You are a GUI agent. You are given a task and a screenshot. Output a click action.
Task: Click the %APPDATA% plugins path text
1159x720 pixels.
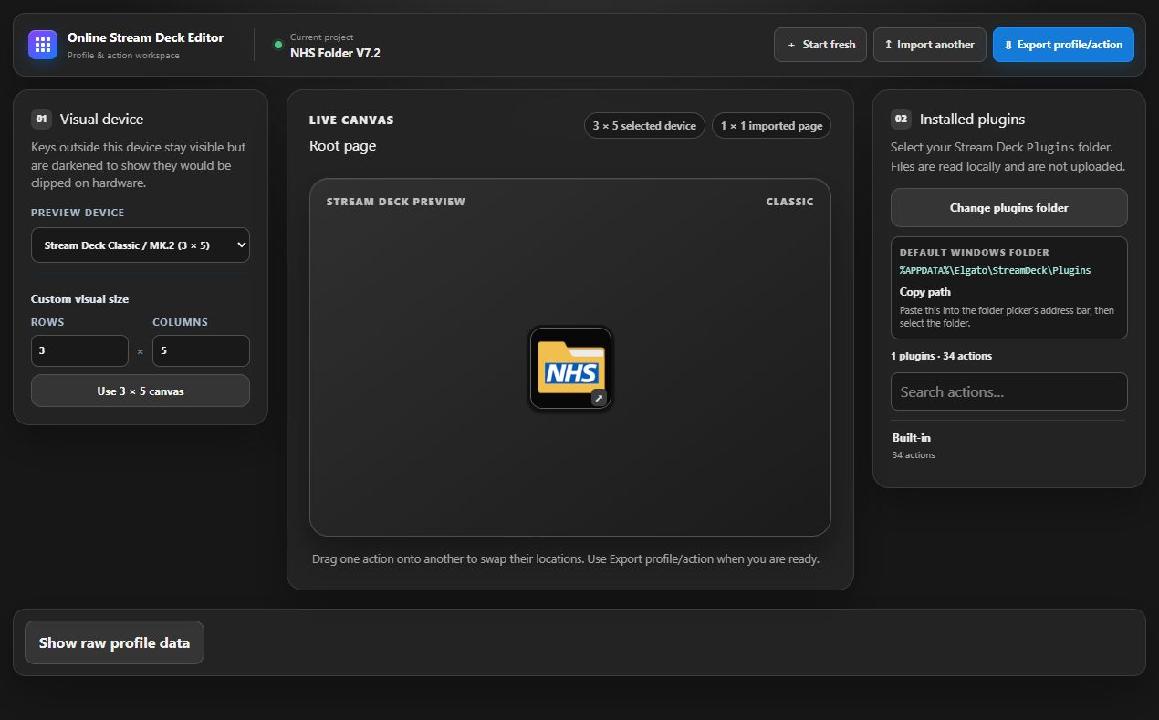tap(995, 270)
